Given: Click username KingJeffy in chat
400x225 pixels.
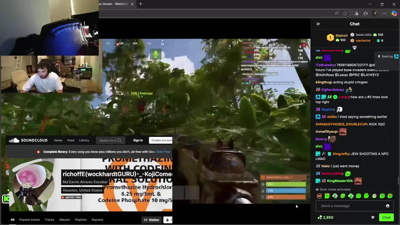Looking at the screenshot, I should point(341,154).
